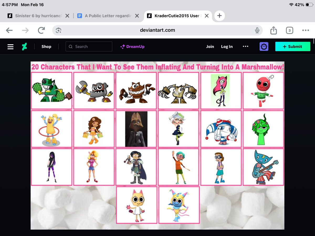Select the striped jester hat character thumbnail
This screenshot has width=315, height=236.
[221, 129]
